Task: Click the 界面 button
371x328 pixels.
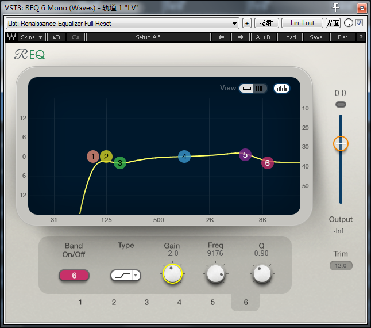Action: click(x=333, y=23)
